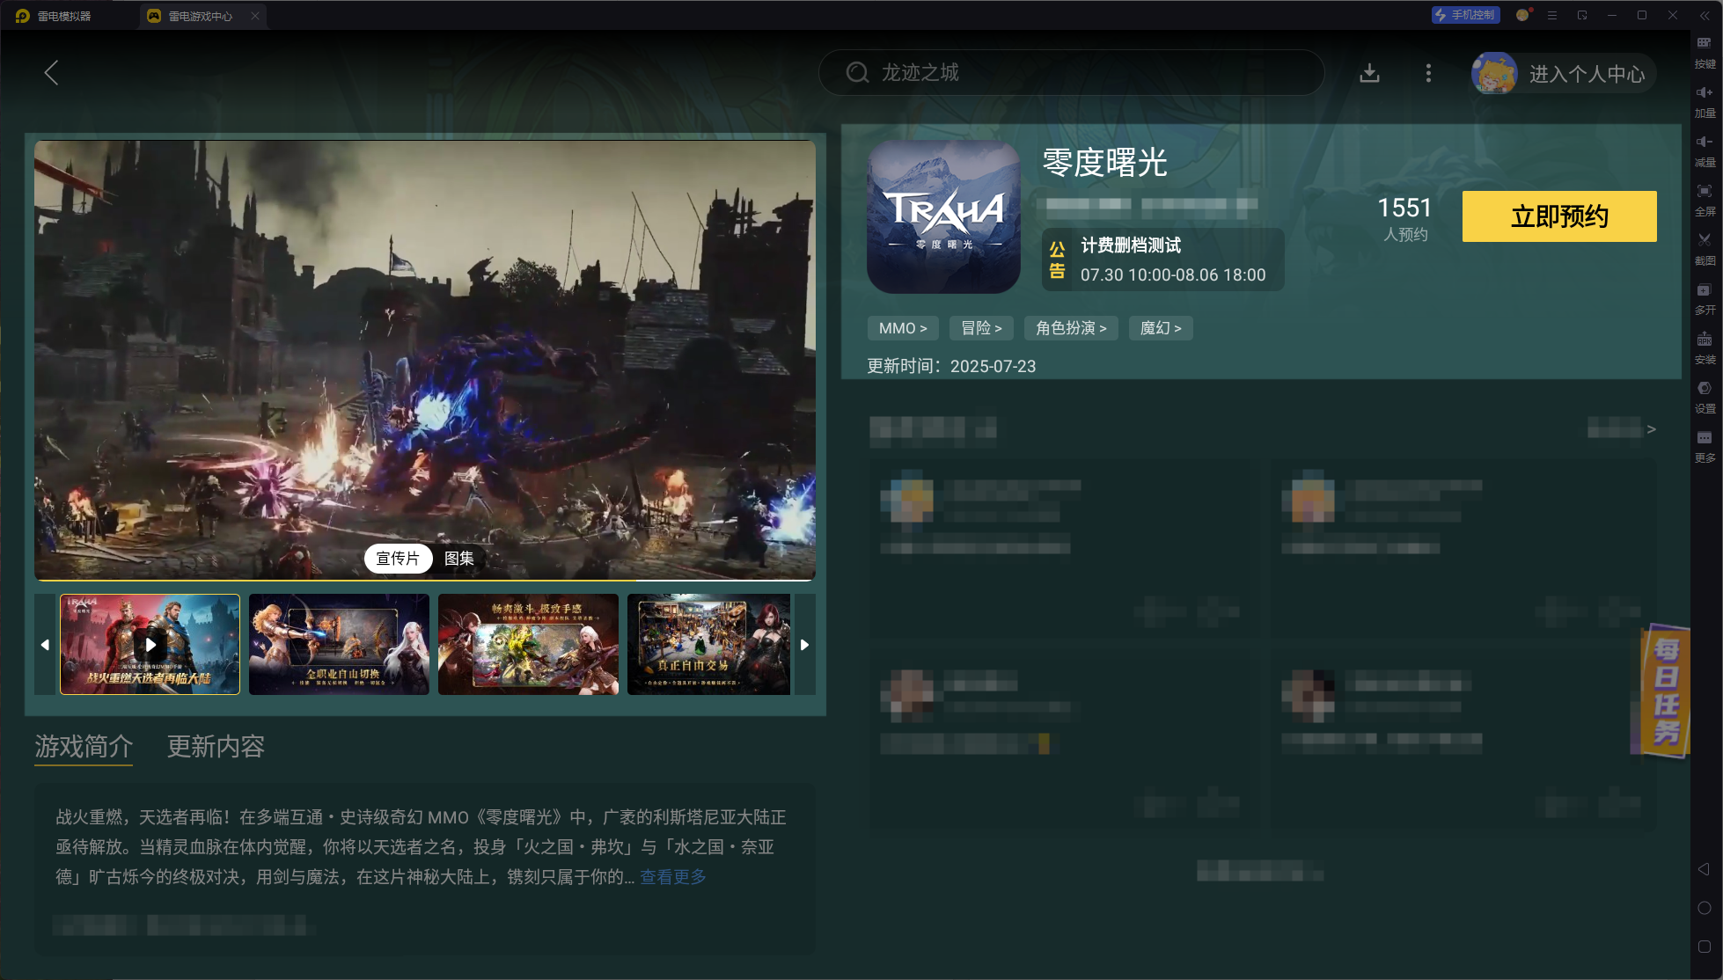
Task: Click the promo video progress bar
Action: click(425, 580)
